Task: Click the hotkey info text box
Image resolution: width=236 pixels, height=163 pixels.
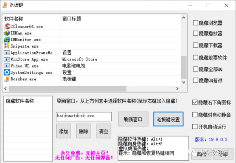Action: (153, 148)
